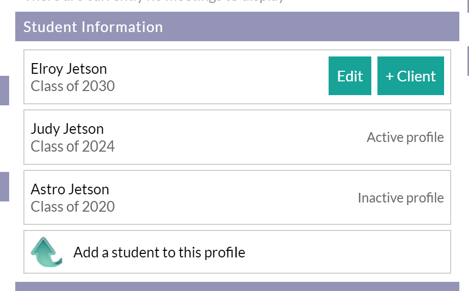This screenshot has height=291, width=469.
Task: Click the Active profile status label
Action: coord(405,137)
